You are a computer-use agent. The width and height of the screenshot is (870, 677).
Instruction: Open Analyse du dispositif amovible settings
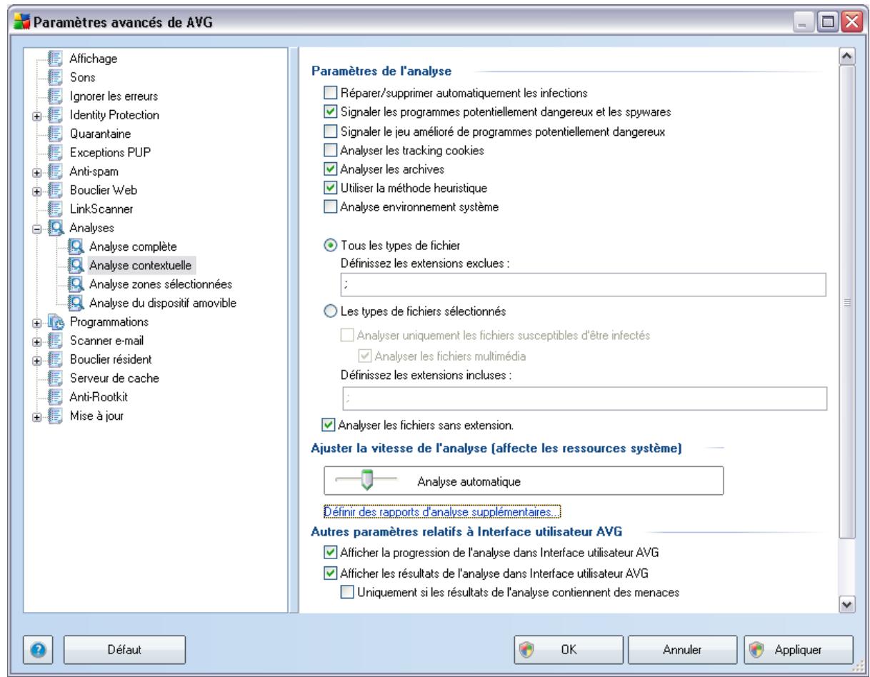(x=163, y=302)
